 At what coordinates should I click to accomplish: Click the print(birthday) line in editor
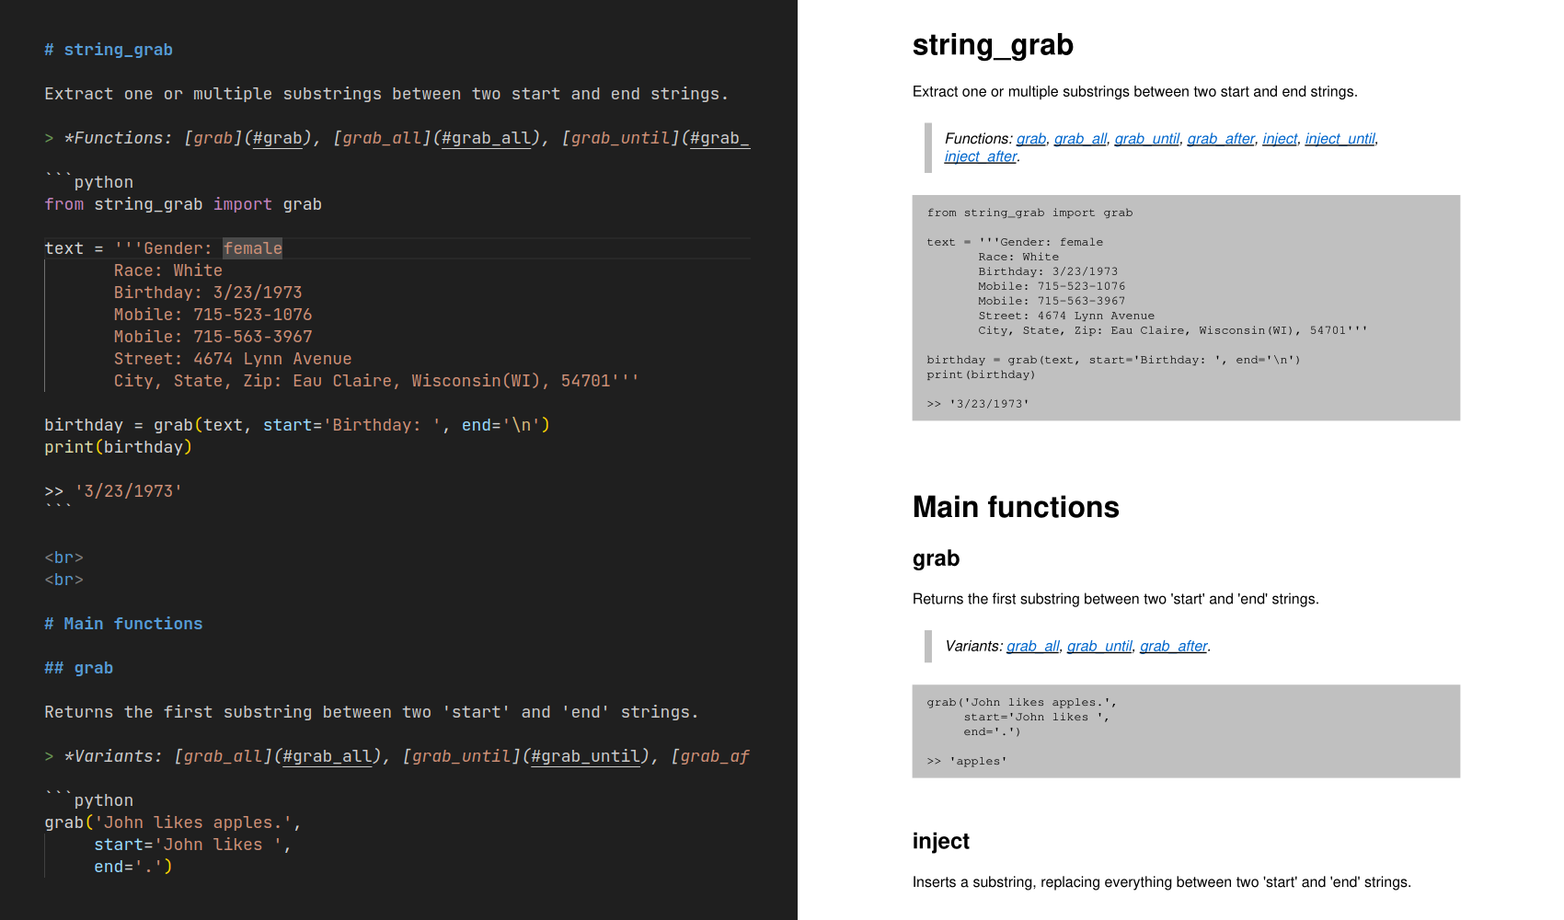pyautogui.click(x=118, y=447)
